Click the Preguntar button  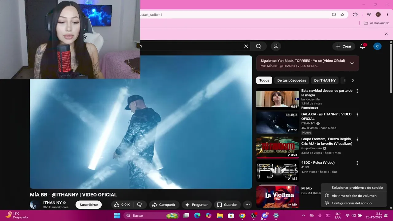tap(196, 205)
